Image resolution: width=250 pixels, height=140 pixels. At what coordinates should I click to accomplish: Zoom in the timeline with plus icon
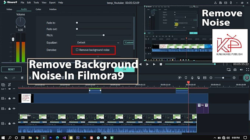coord(234,78)
